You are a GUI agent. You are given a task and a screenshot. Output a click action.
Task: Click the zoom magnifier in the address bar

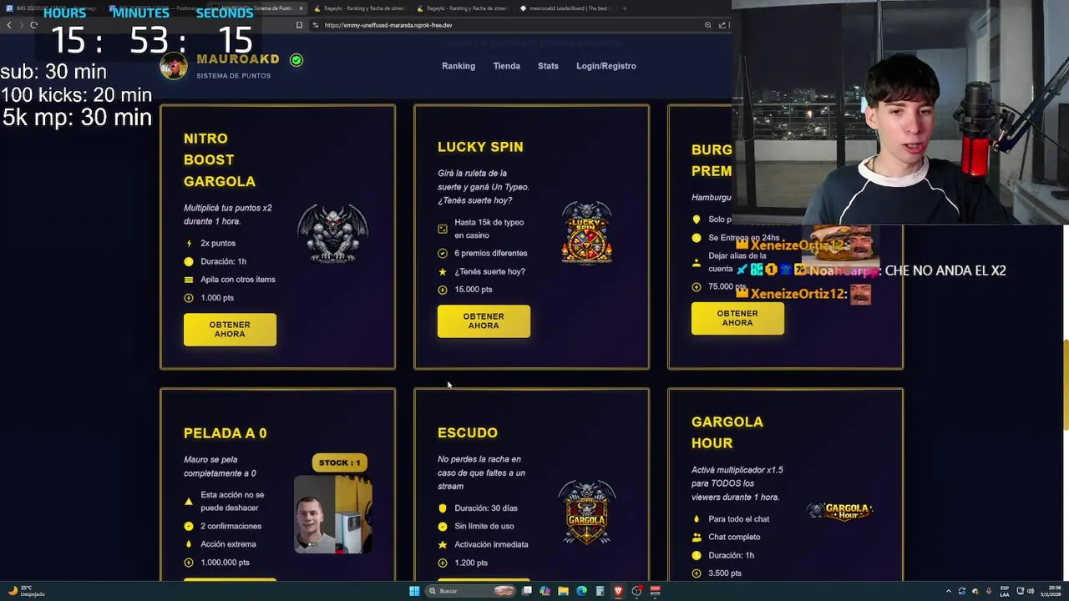(x=708, y=25)
